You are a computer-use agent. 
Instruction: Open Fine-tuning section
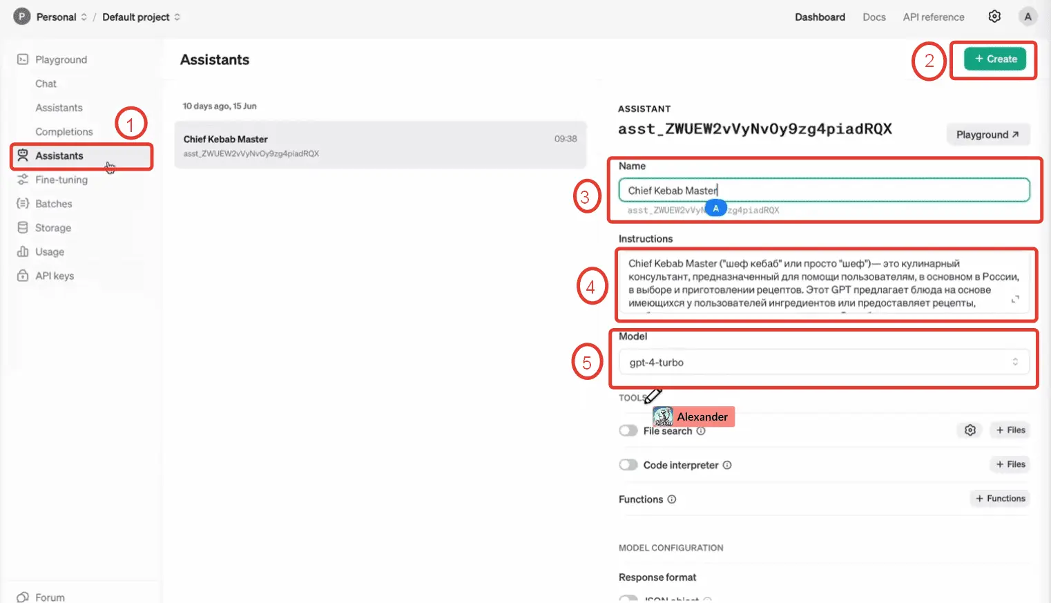pyautogui.click(x=61, y=180)
